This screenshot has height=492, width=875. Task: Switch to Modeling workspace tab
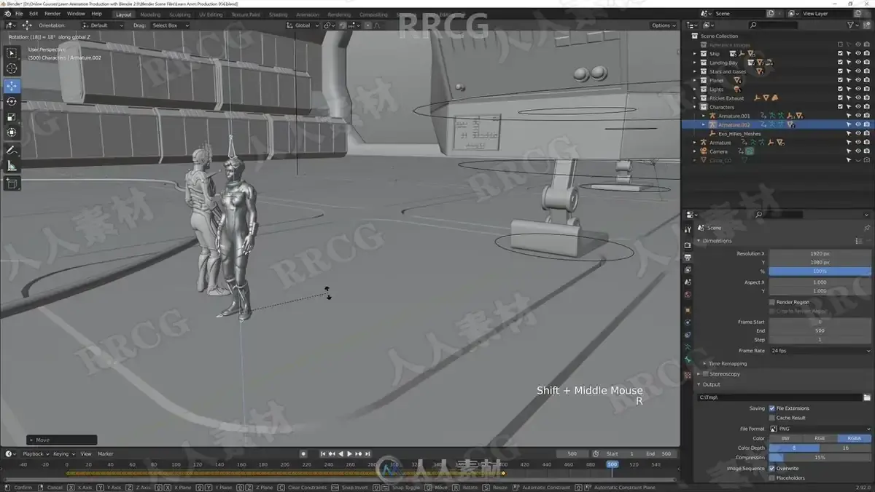[x=150, y=15]
